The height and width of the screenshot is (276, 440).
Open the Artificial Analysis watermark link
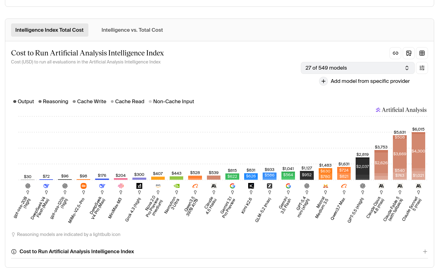[x=401, y=110]
